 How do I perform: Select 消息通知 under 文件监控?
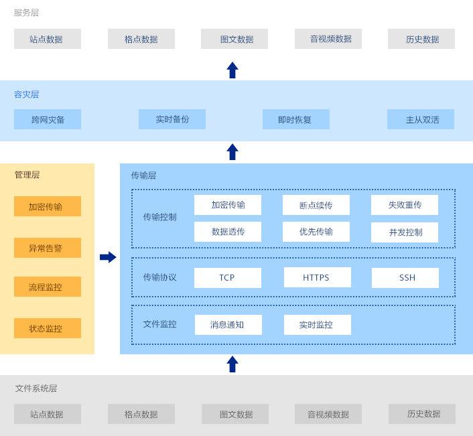[228, 325]
